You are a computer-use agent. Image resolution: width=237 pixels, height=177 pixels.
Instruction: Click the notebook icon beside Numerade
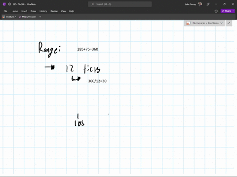pyautogui.click(x=188, y=23)
